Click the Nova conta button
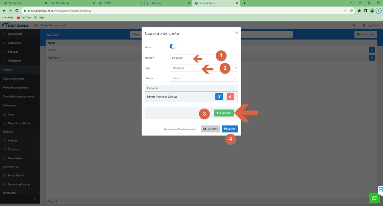This screenshot has height=206, width=383. click(x=366, y=35)
